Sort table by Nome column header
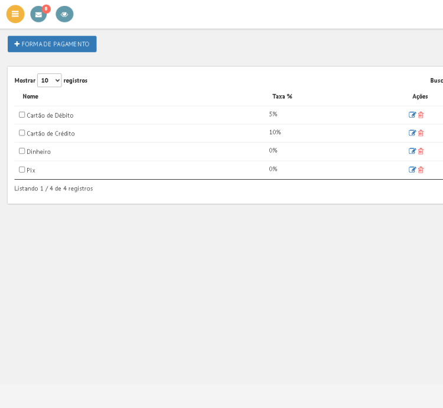The image size is (443, 408). pyautogui.click(x=31, y=96)
